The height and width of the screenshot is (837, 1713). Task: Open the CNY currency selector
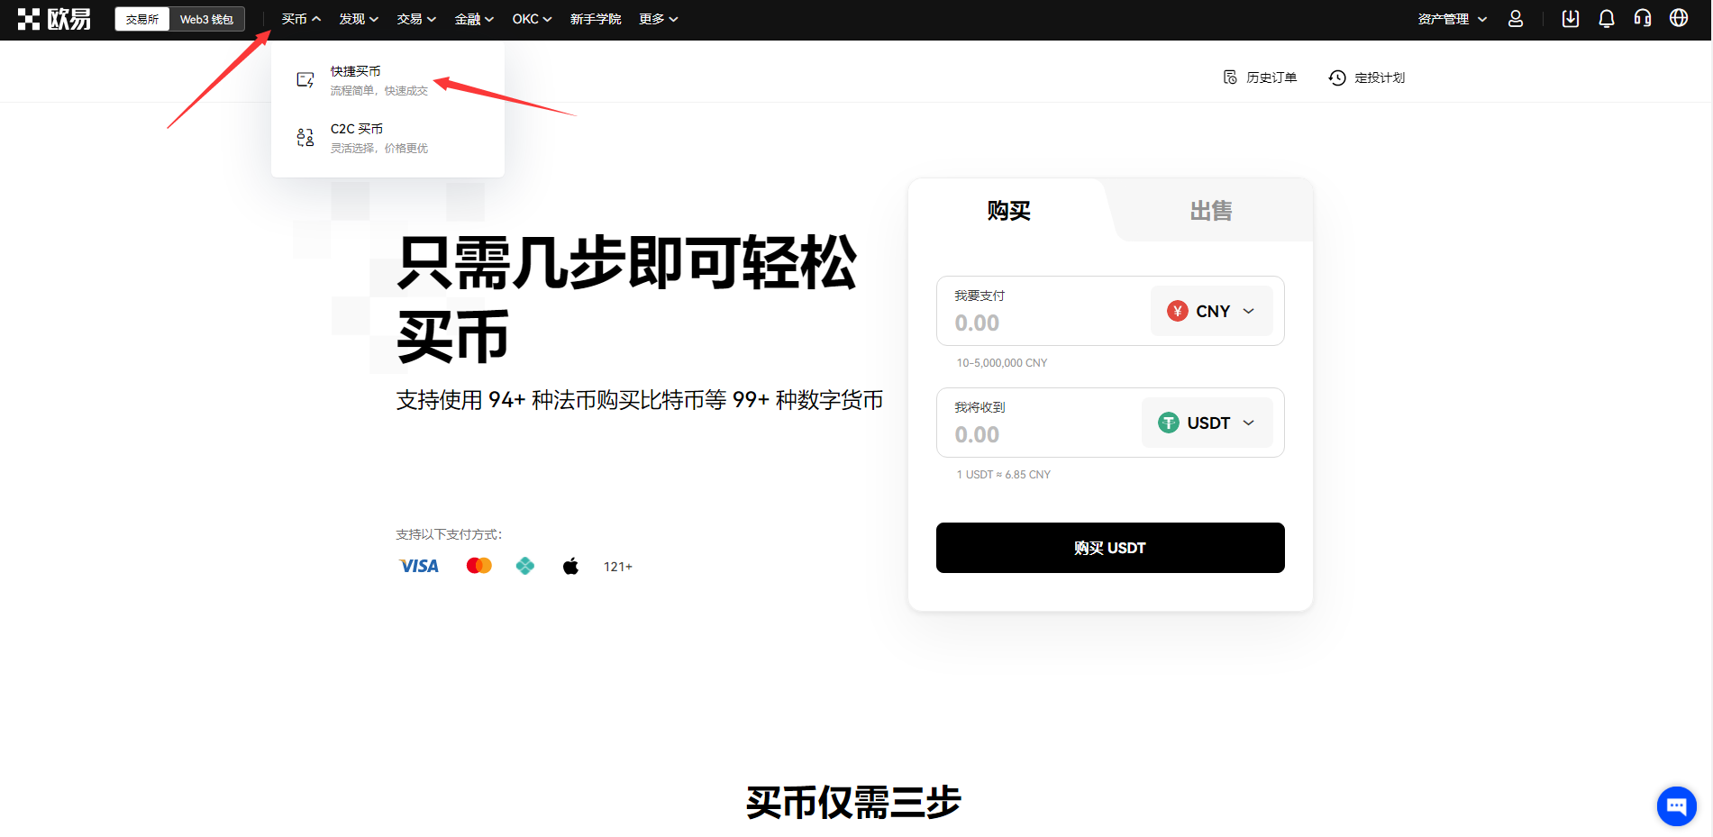click(x=1211, y=311)
